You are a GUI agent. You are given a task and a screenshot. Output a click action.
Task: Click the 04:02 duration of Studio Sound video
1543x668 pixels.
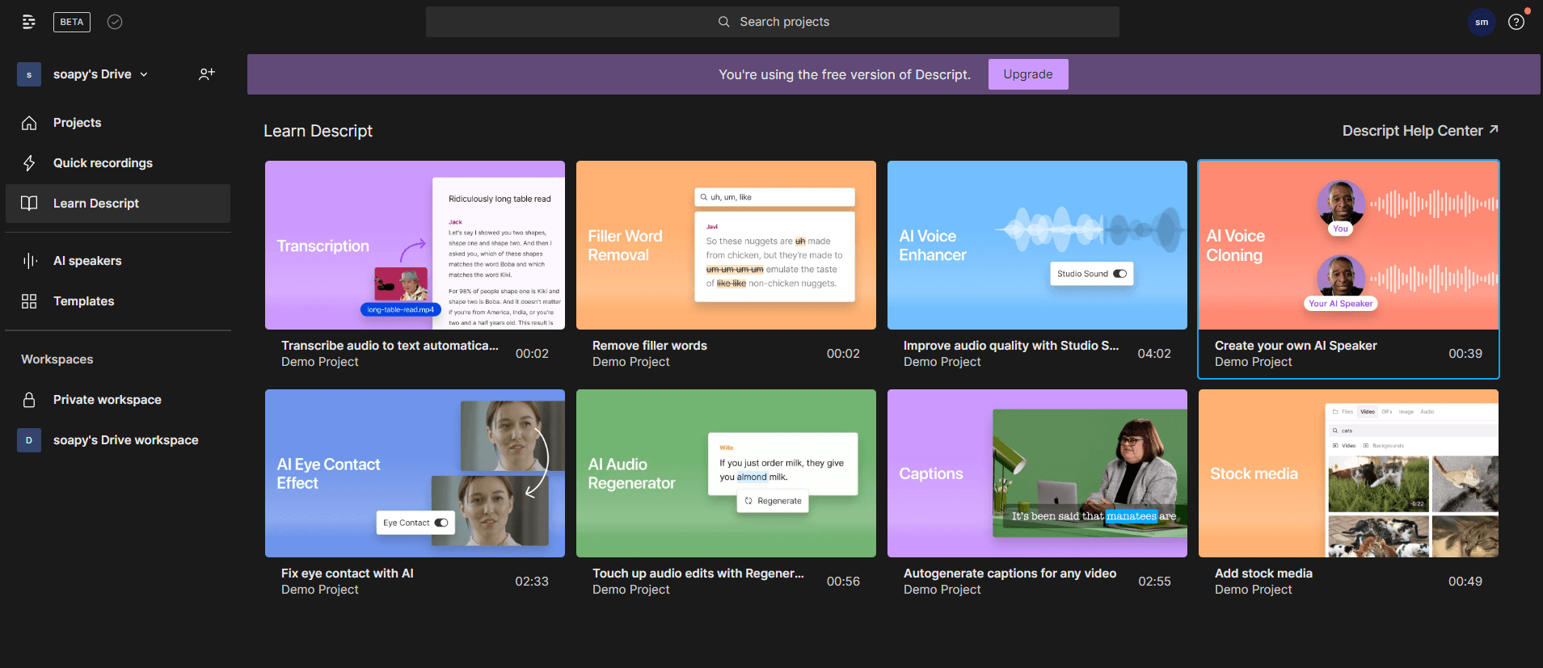coord(1154,354)
